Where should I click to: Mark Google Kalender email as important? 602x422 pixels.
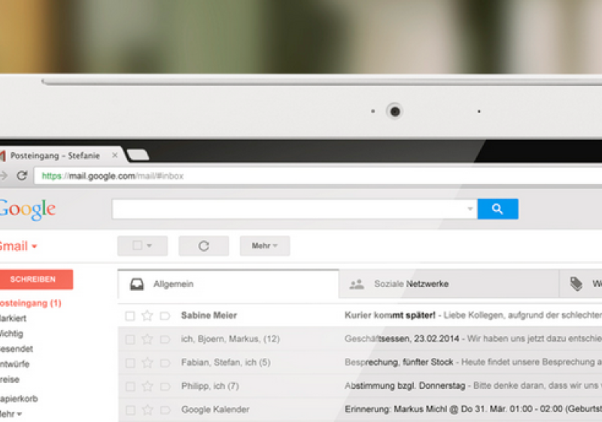point(165,410)
